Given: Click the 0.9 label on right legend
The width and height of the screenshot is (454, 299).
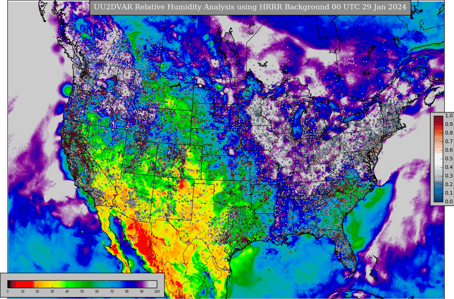Looking at the screenshot, I should 449,124.
